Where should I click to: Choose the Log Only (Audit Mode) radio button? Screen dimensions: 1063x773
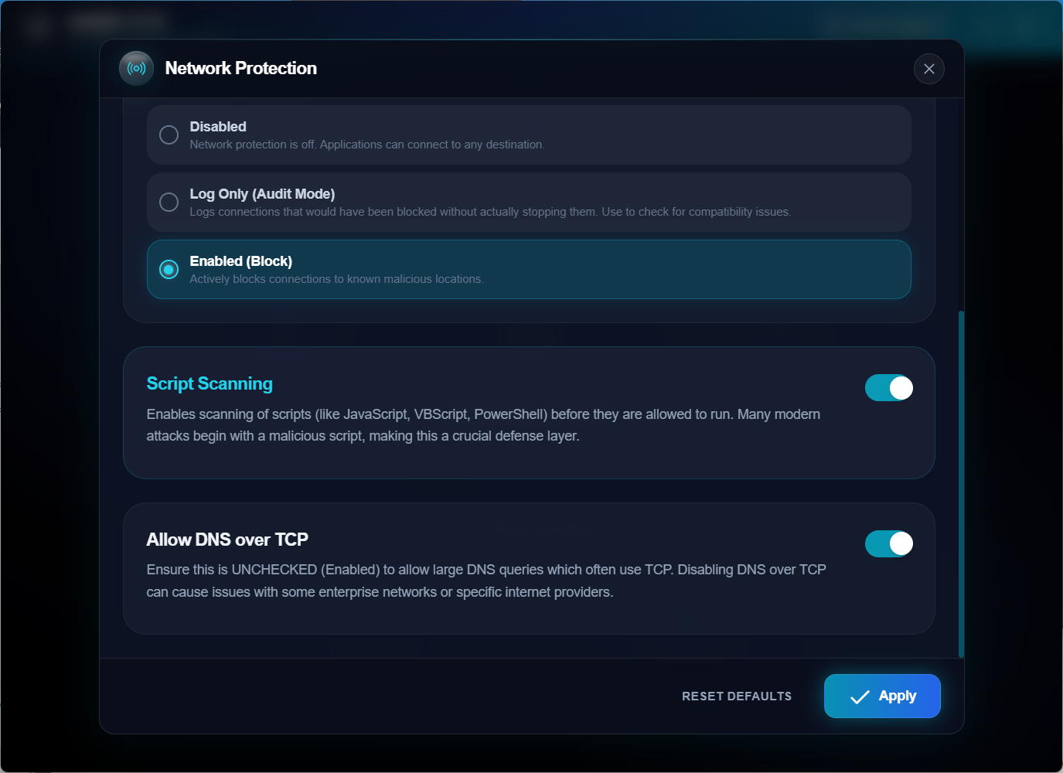[x=169, y=203]
